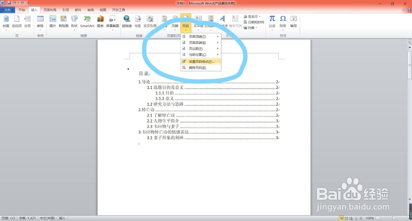Open the 文件 tab
This screenshot has width=412, height=221.
point(7,10)
